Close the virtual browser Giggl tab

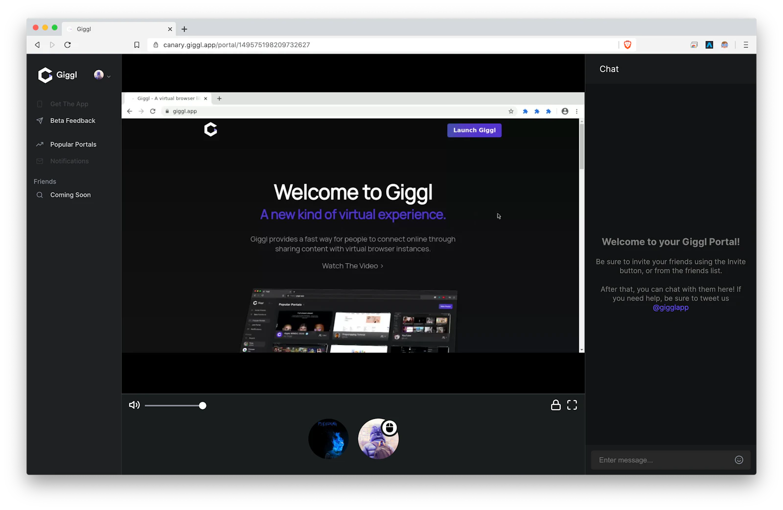click(206, 98)
